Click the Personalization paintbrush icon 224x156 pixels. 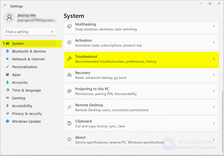(8, 67)
